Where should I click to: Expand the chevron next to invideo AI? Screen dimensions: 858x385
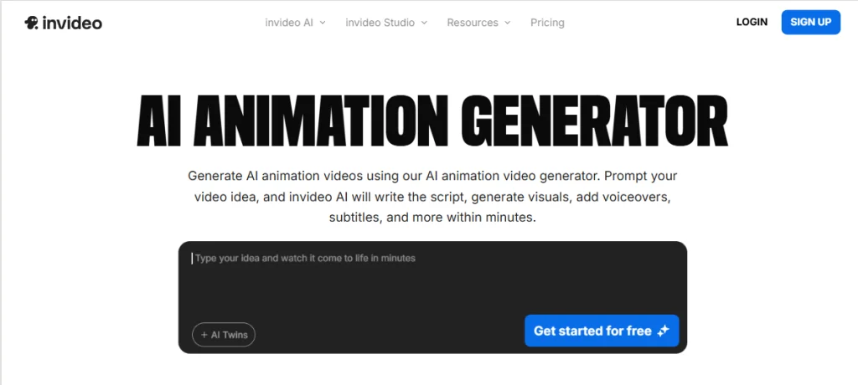pyautogui.click(x=323, y=23)
